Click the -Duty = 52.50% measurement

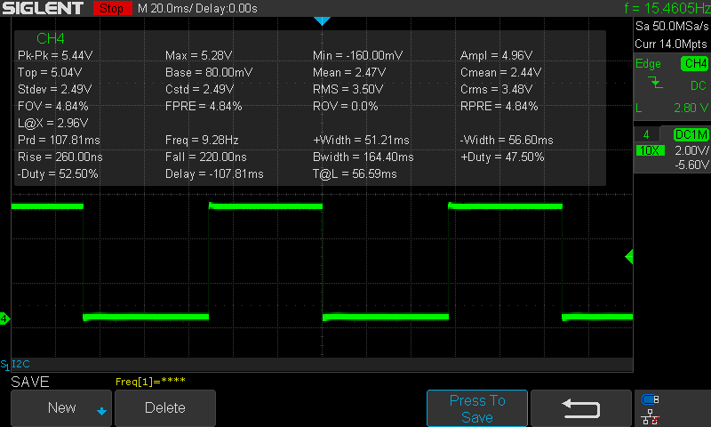point(58,173)
